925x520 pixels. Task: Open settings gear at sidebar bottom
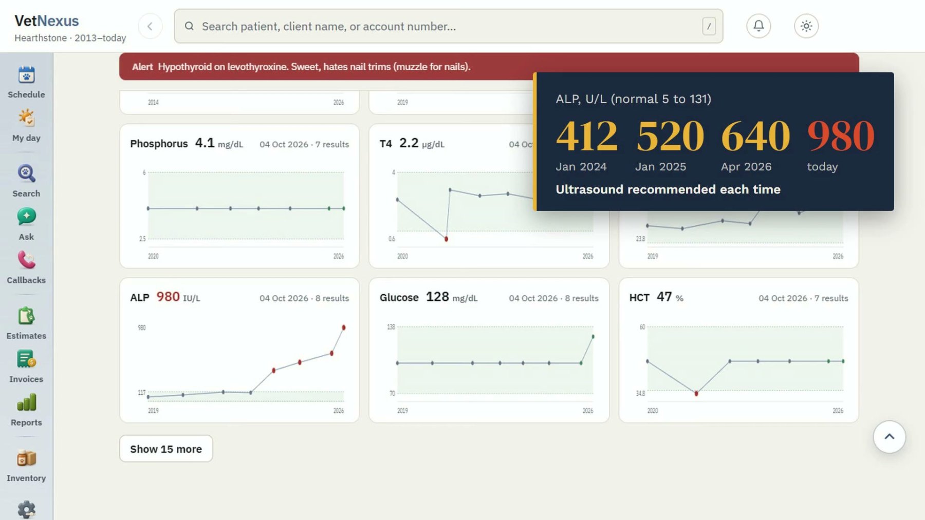pos(26,509)
